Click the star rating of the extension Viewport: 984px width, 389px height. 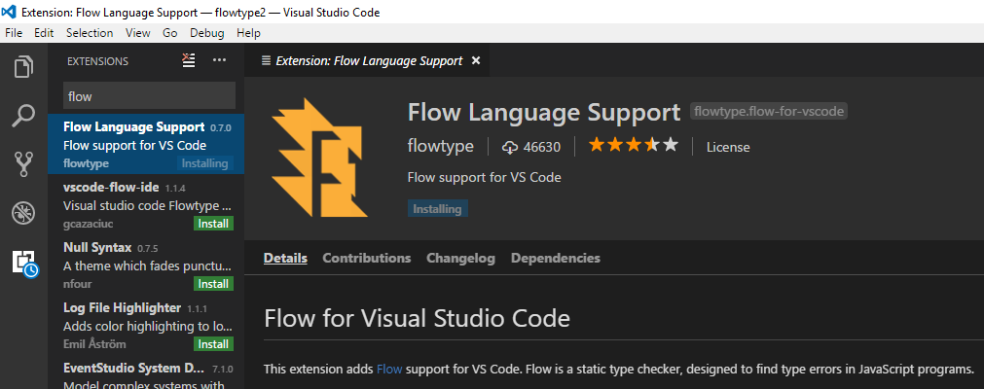pos(634,146)
